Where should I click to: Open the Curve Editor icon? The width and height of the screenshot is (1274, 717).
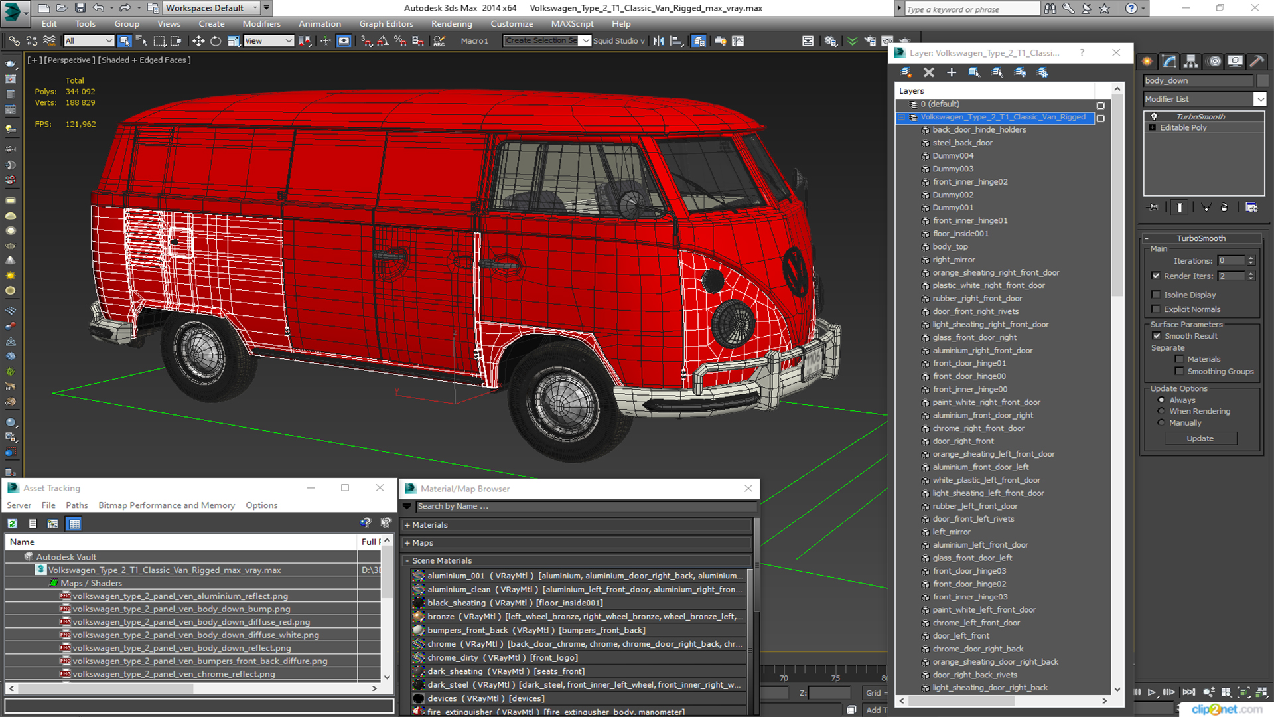click(738, 41)
